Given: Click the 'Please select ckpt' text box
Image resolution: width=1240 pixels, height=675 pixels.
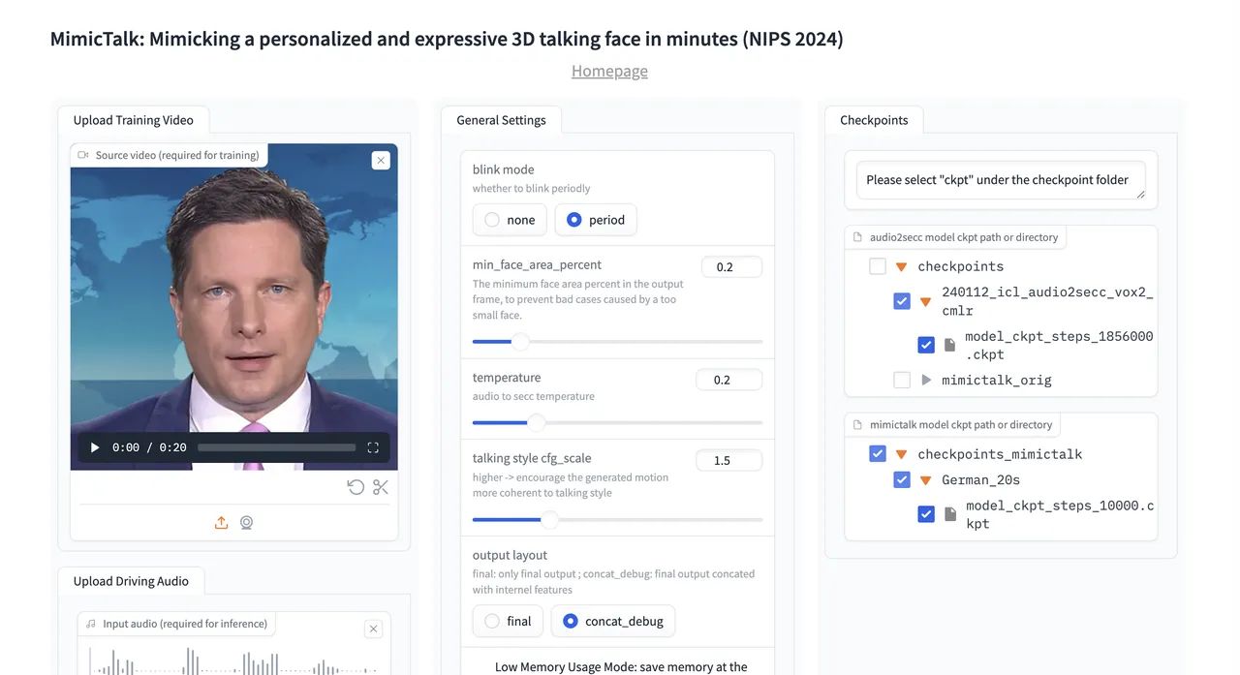Looking at the screenshot, I should 1001,180.
